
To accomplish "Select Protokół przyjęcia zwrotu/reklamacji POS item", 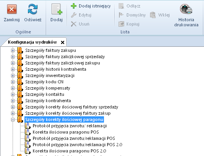I will click(x=74, y=138).
